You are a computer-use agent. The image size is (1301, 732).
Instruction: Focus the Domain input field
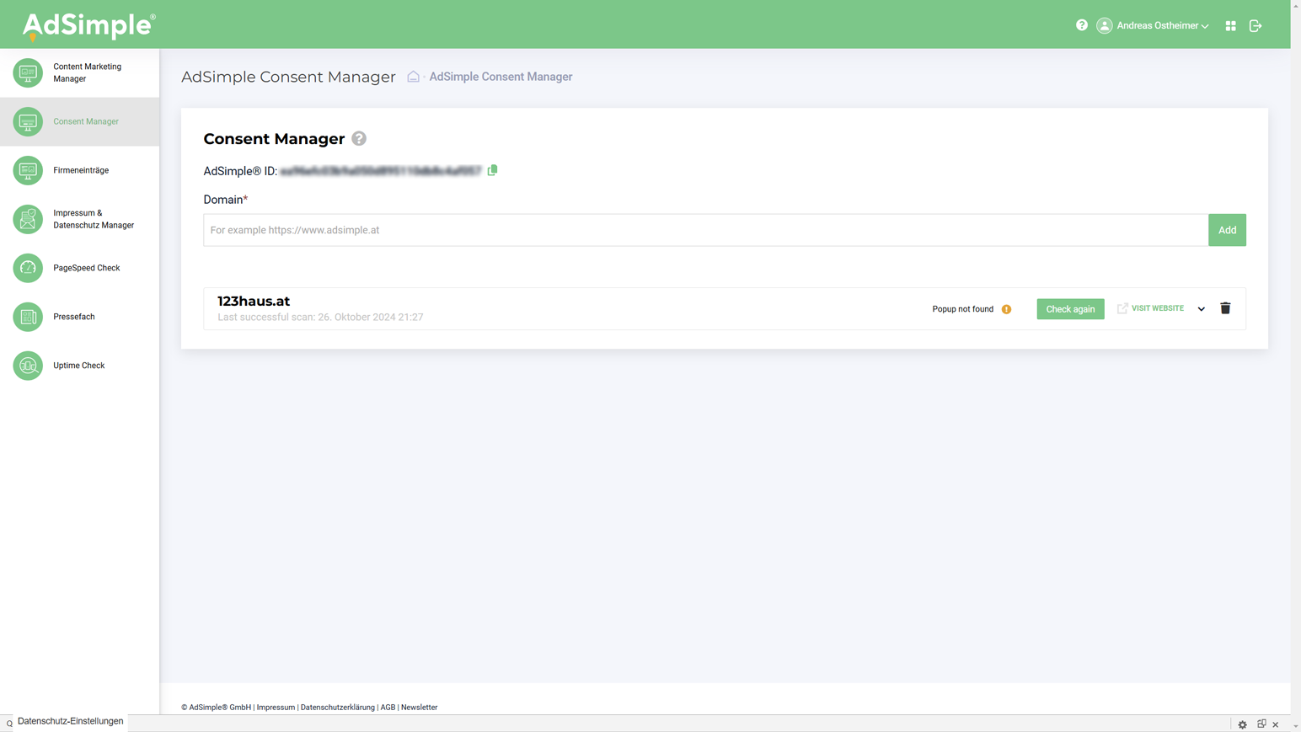coord(705,230)
